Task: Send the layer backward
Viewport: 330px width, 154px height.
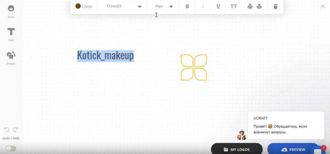Action: [x=250, y=6]
